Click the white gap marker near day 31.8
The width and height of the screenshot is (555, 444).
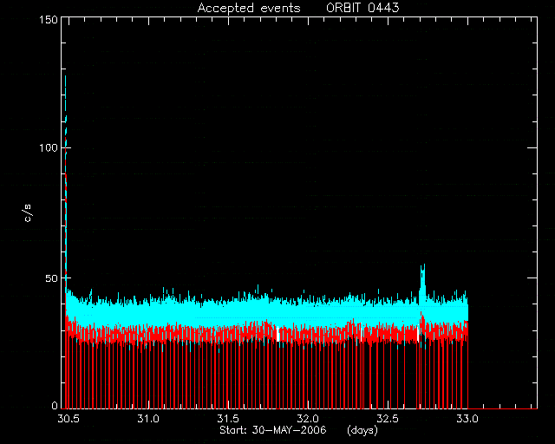click(278, 334)
